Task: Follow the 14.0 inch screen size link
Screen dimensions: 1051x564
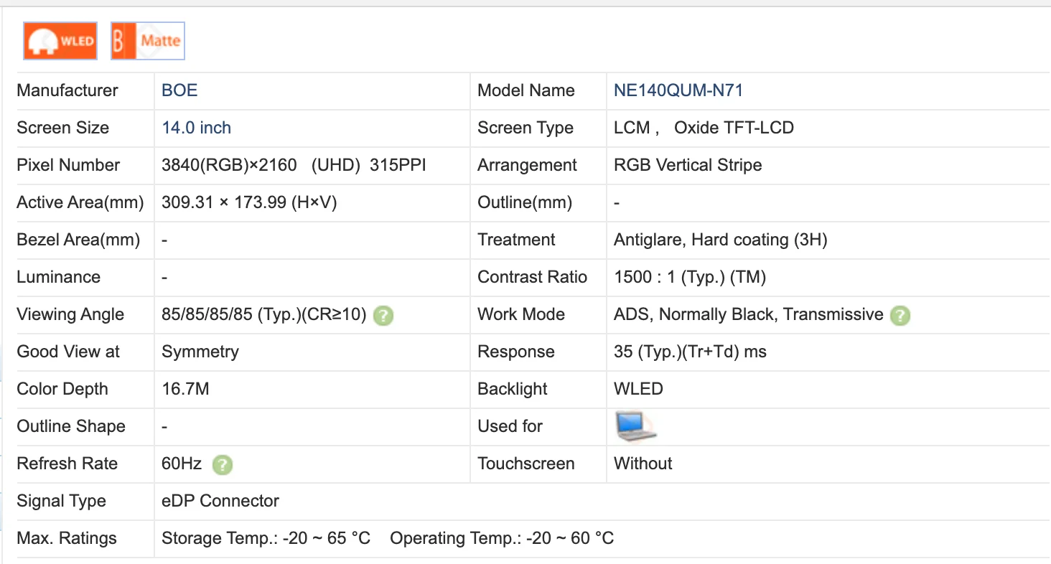Action: coord(197,128)
